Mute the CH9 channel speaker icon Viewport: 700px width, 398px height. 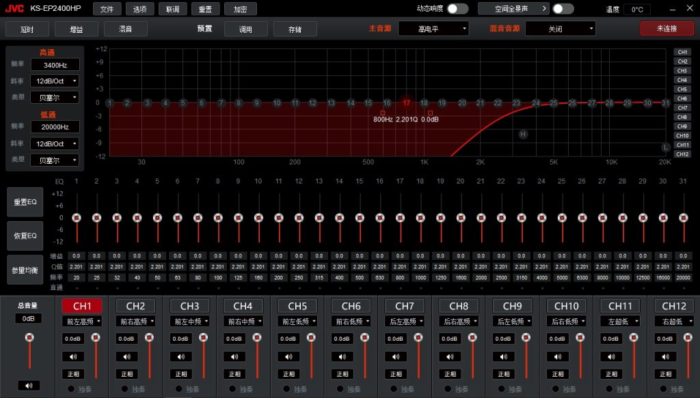(504, 356)
